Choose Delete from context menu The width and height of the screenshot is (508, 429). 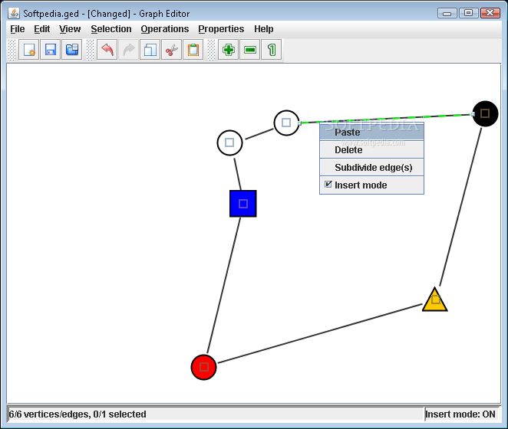pos(371,150)
